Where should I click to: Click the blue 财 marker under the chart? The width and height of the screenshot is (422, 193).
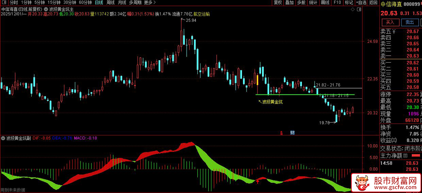(x=292, y=133)
